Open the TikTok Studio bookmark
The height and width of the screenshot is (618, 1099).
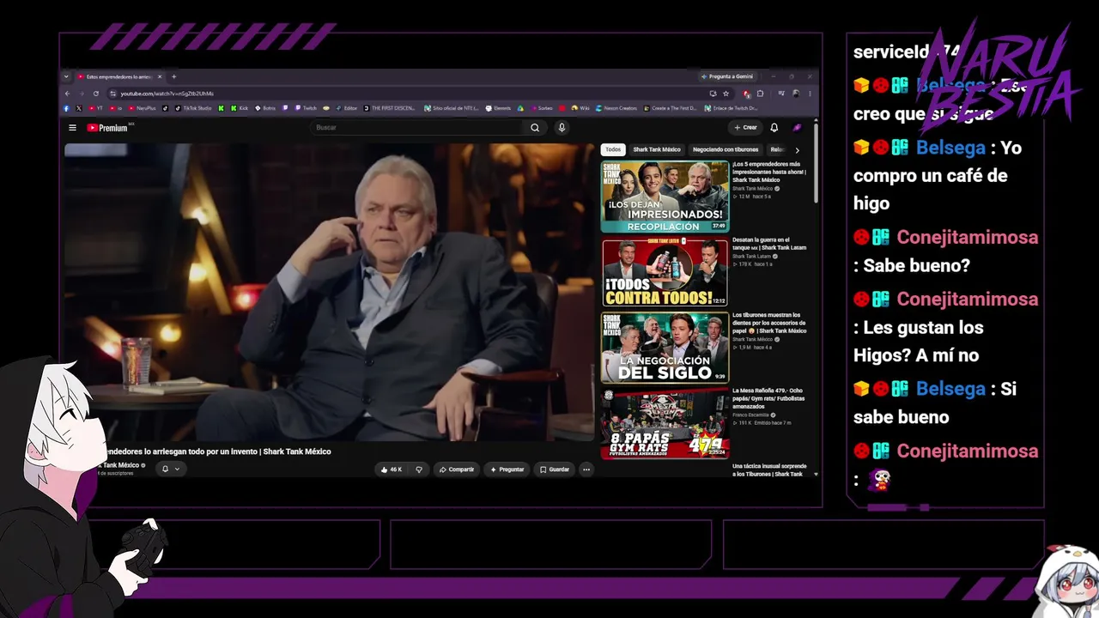click(x=193, y=108)
